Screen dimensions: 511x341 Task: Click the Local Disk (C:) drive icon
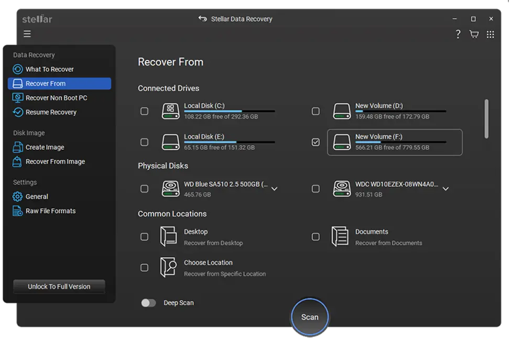pyautogui.click(x=170, y=111)
